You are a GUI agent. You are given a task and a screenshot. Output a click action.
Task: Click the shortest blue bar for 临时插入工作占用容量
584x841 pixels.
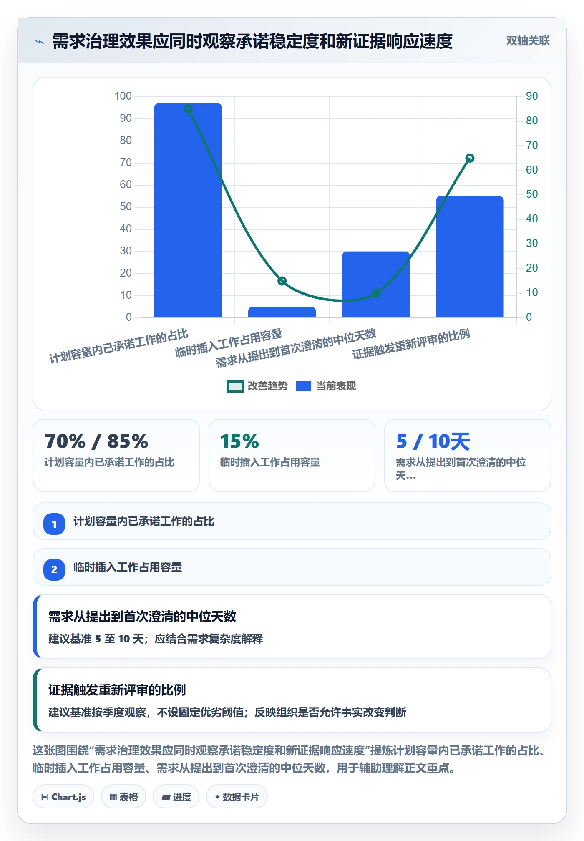pyautogui.click(x=282, y=312)
